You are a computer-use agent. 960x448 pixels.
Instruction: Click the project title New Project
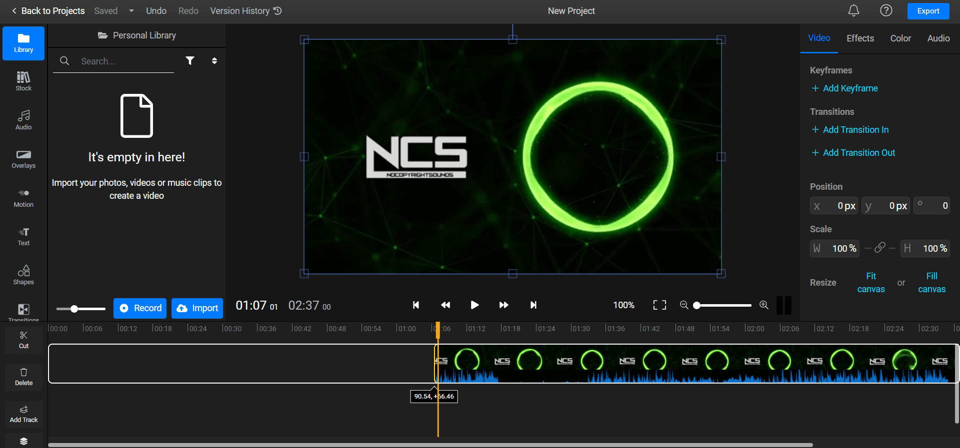point(571,11)
